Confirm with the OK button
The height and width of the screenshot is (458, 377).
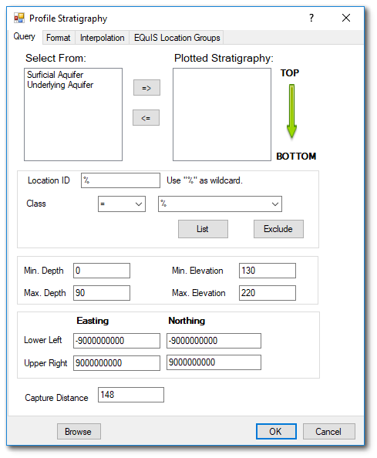point(276,432)
